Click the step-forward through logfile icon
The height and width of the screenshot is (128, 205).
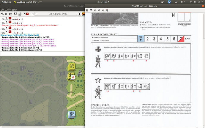(x=6, y=14)
